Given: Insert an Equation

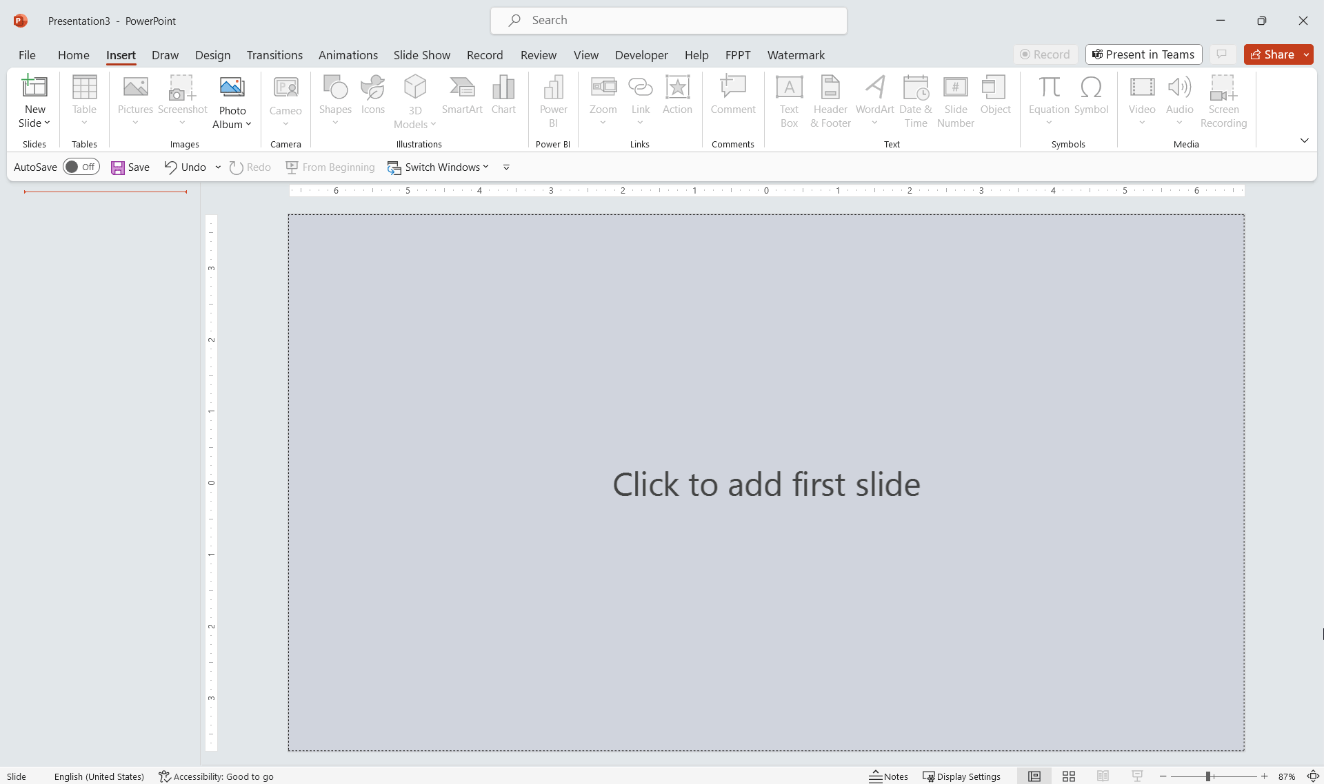Looking at the screenshot, I should pos(1049,96).
